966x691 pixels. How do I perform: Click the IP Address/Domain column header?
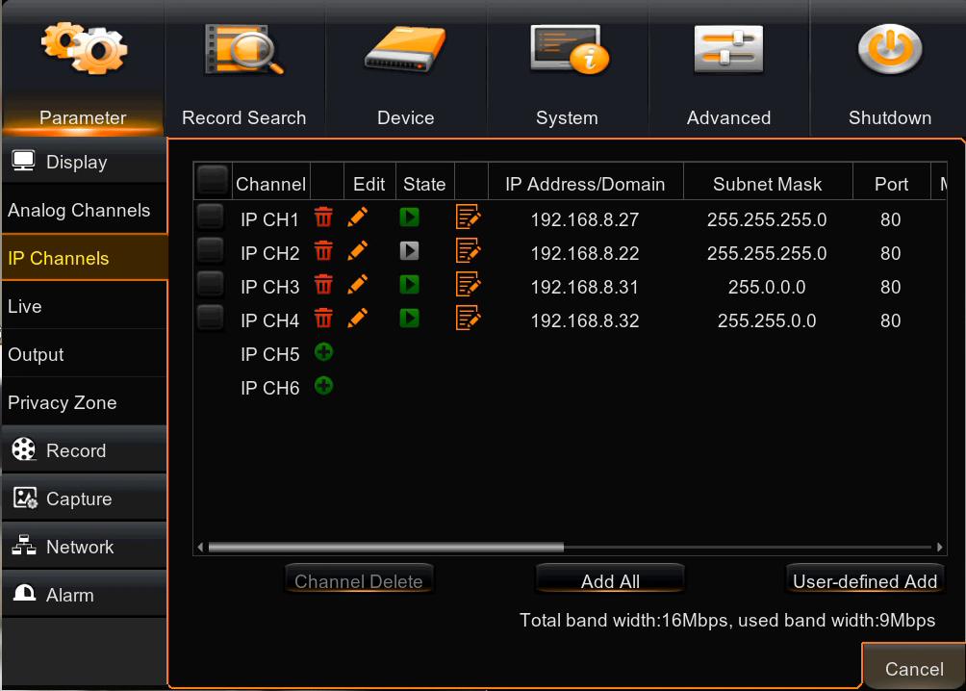click(585, 184)
